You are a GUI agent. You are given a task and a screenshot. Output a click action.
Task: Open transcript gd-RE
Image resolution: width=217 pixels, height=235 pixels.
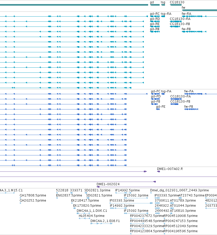click(x=155, y=24)
